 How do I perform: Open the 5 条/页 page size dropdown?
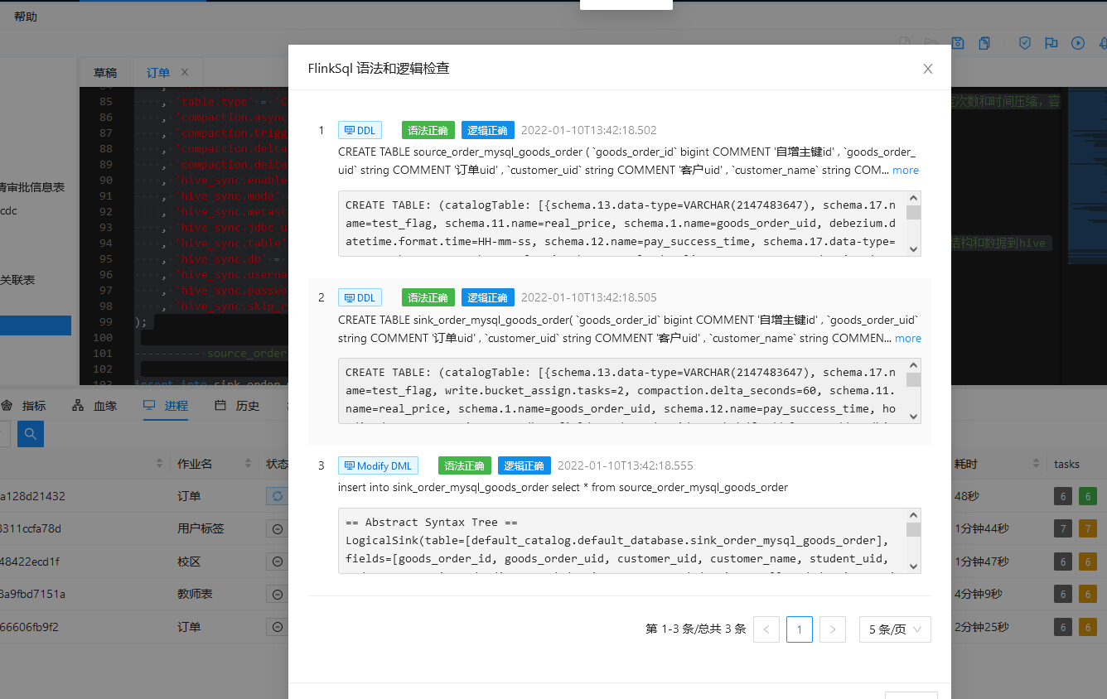pyautogui.click(x=895, y=629)
